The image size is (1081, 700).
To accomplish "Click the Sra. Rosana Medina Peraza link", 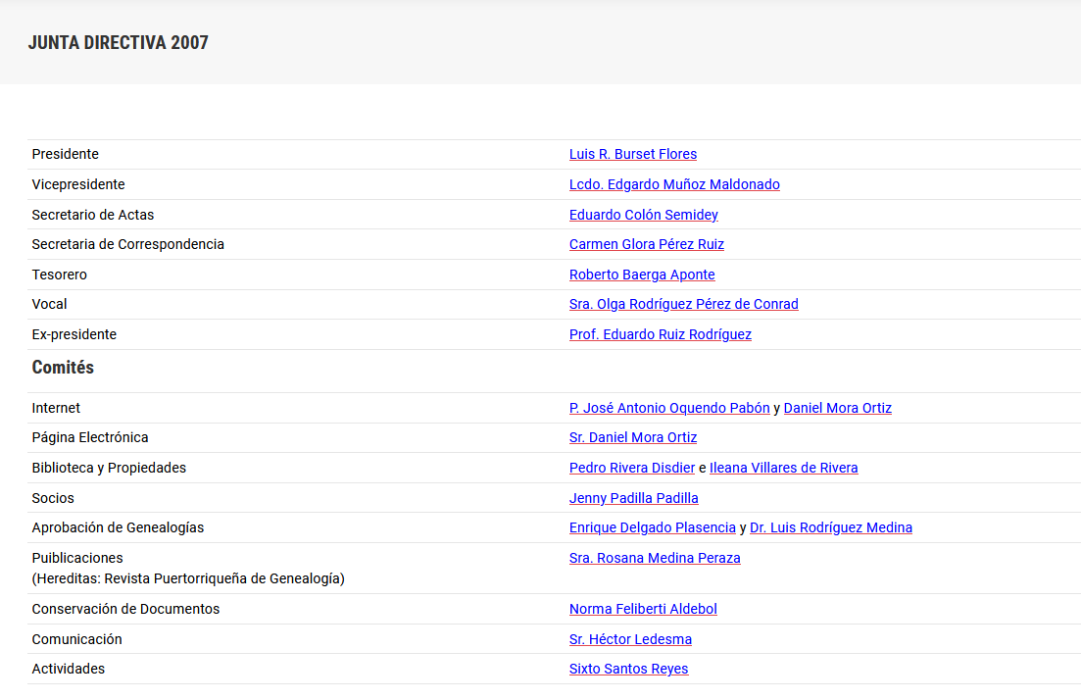I will 655,558.
